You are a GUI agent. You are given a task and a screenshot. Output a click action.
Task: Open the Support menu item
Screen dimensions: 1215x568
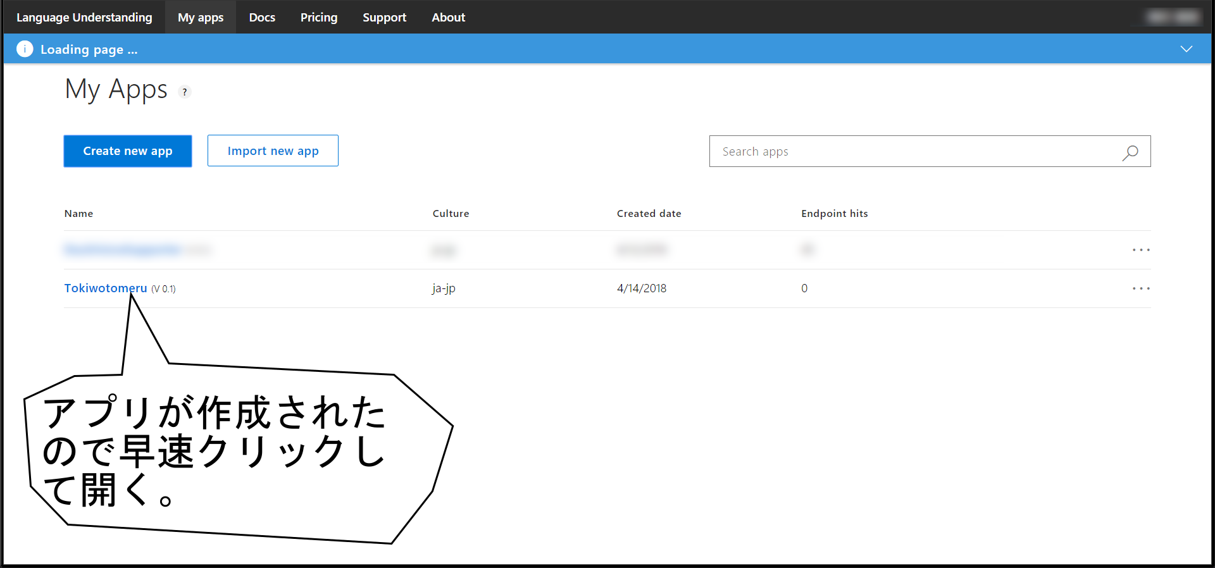(384, 17)
